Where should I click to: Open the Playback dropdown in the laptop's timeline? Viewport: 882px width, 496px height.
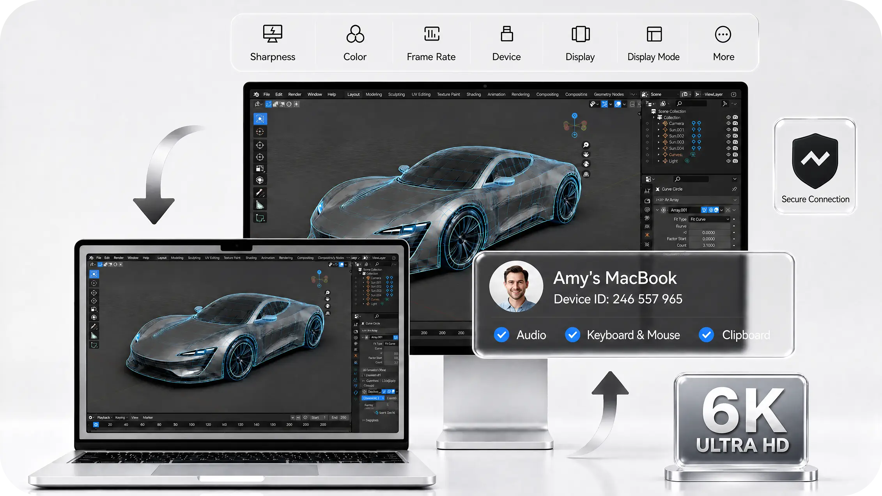(104, 417)
